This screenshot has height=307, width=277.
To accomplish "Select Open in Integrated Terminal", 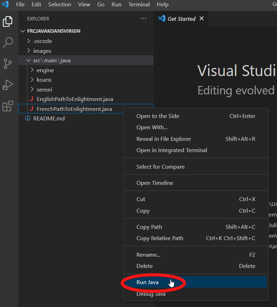I will coord(196,150).
